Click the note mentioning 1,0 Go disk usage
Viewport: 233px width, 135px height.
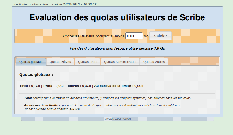[x=101, y=107]
